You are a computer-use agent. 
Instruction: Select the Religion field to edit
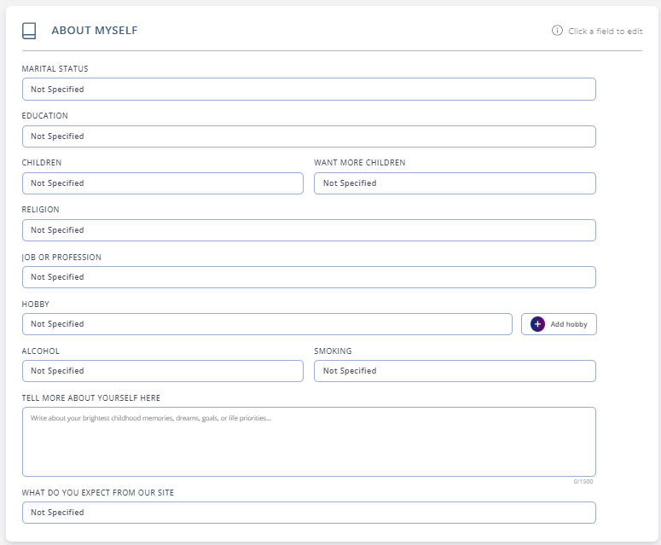click(309, 230)
